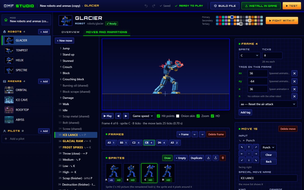The image size is (304, 190).
Task: Remove the m tag with its X button
Action: click(x=294, y=89)
